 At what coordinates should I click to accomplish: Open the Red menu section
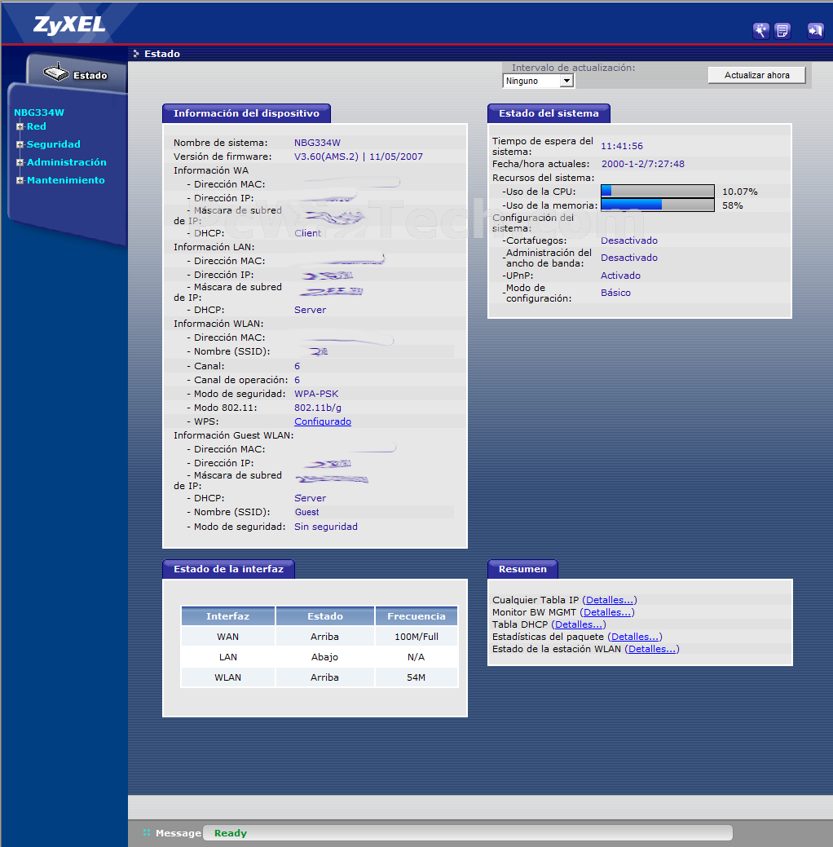pyautogui.click(x=36, y=126)
